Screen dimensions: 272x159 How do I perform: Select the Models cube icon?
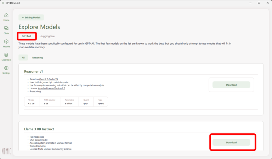click(x=6, y=42)
